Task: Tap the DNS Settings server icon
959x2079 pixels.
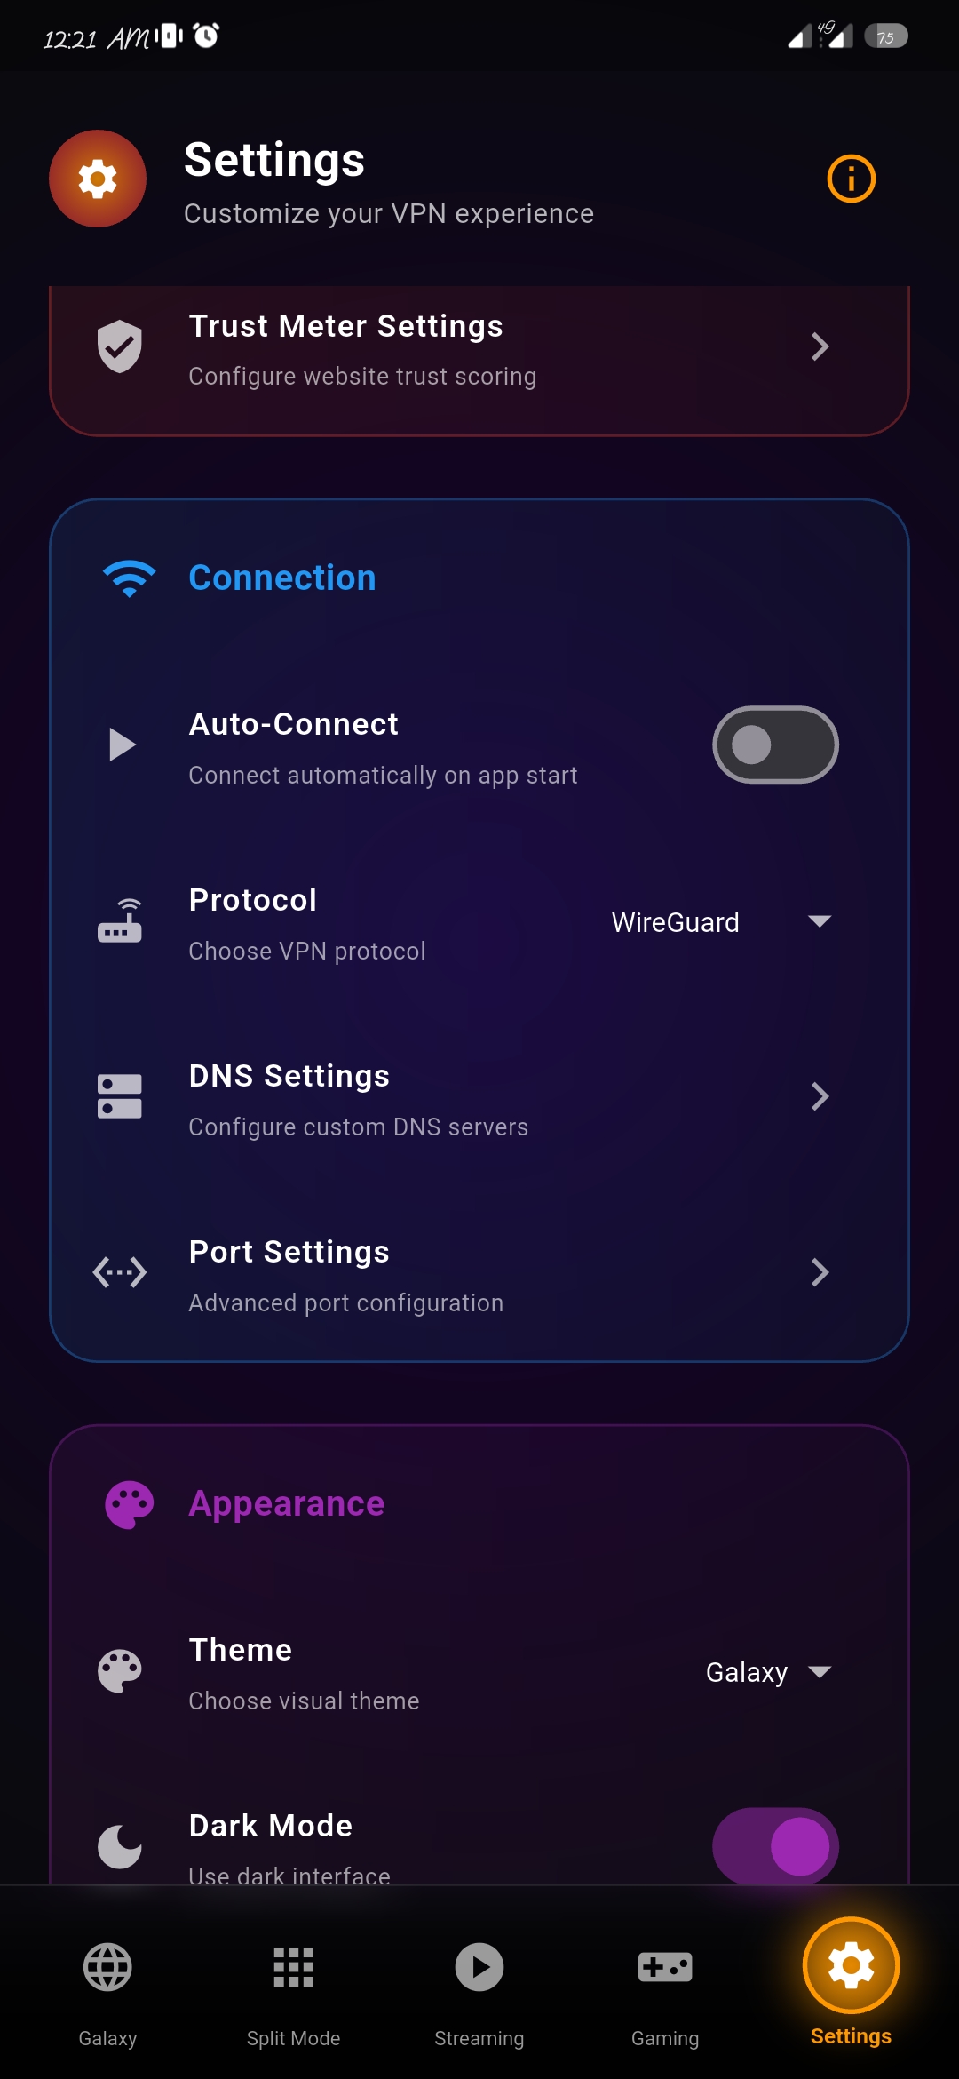Action: [x=120, y=1096]
